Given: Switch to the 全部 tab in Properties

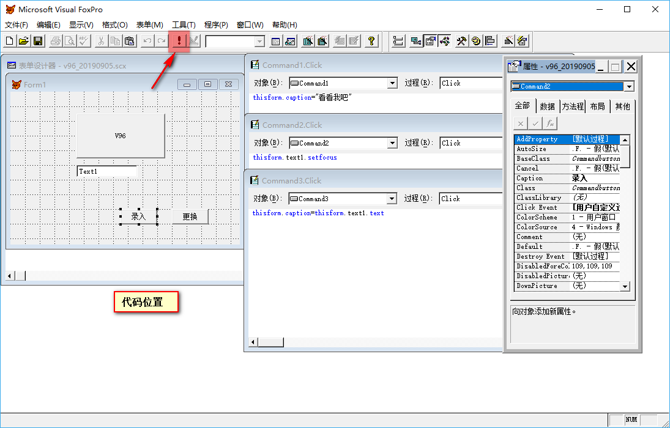Looking at the screenshot, I should pyautogui.click(x=522, y=106).
